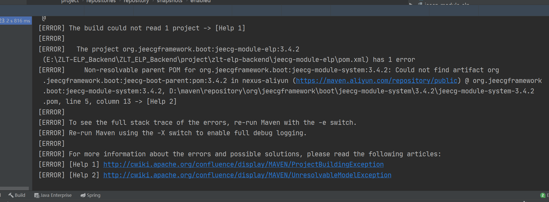Screen dimensions: 549x202
Task: Click the 'Non-resolvable parent POM' error line
Action: coord(269,70)
